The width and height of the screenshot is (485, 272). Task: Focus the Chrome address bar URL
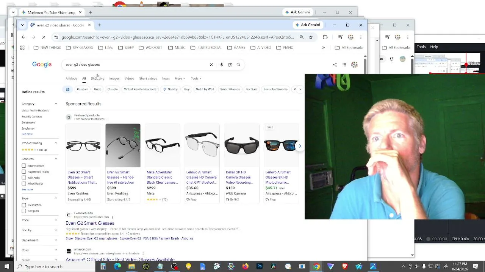tap(177, 37)
